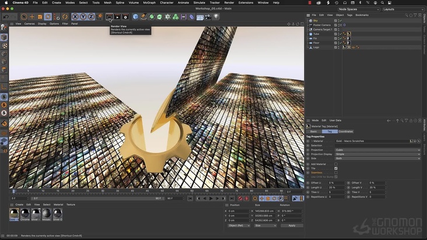427x240 pixels.
Task: Uncheck the Tile checkbox
Action: pyautogui.click(x=335, y=168)
